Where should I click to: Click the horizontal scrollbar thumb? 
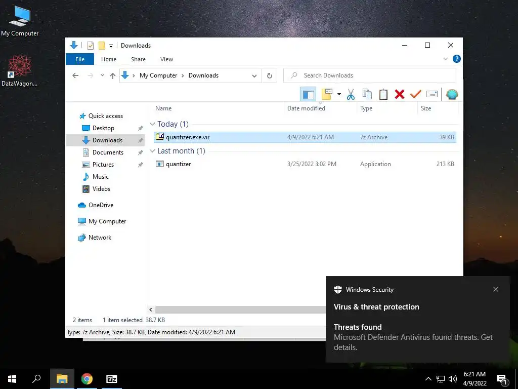tap(240, 309)
